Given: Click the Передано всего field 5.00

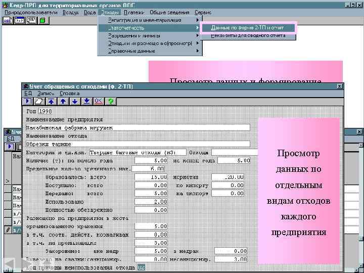Looking at the screenshot, I should click(151, 193).
